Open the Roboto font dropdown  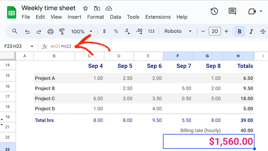pyautogui.click(x=178, y=31)
